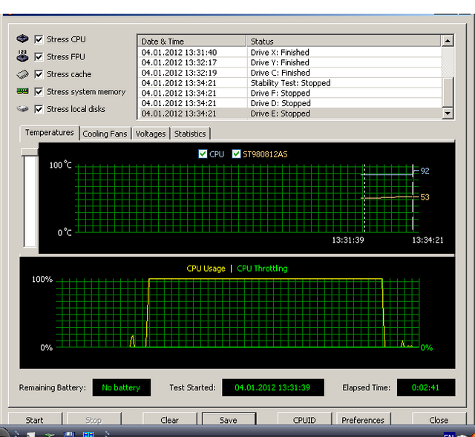Switch to the Cooling Fans tab
The height and width of the screenshot is (437, 475).
tap(105, 134)
